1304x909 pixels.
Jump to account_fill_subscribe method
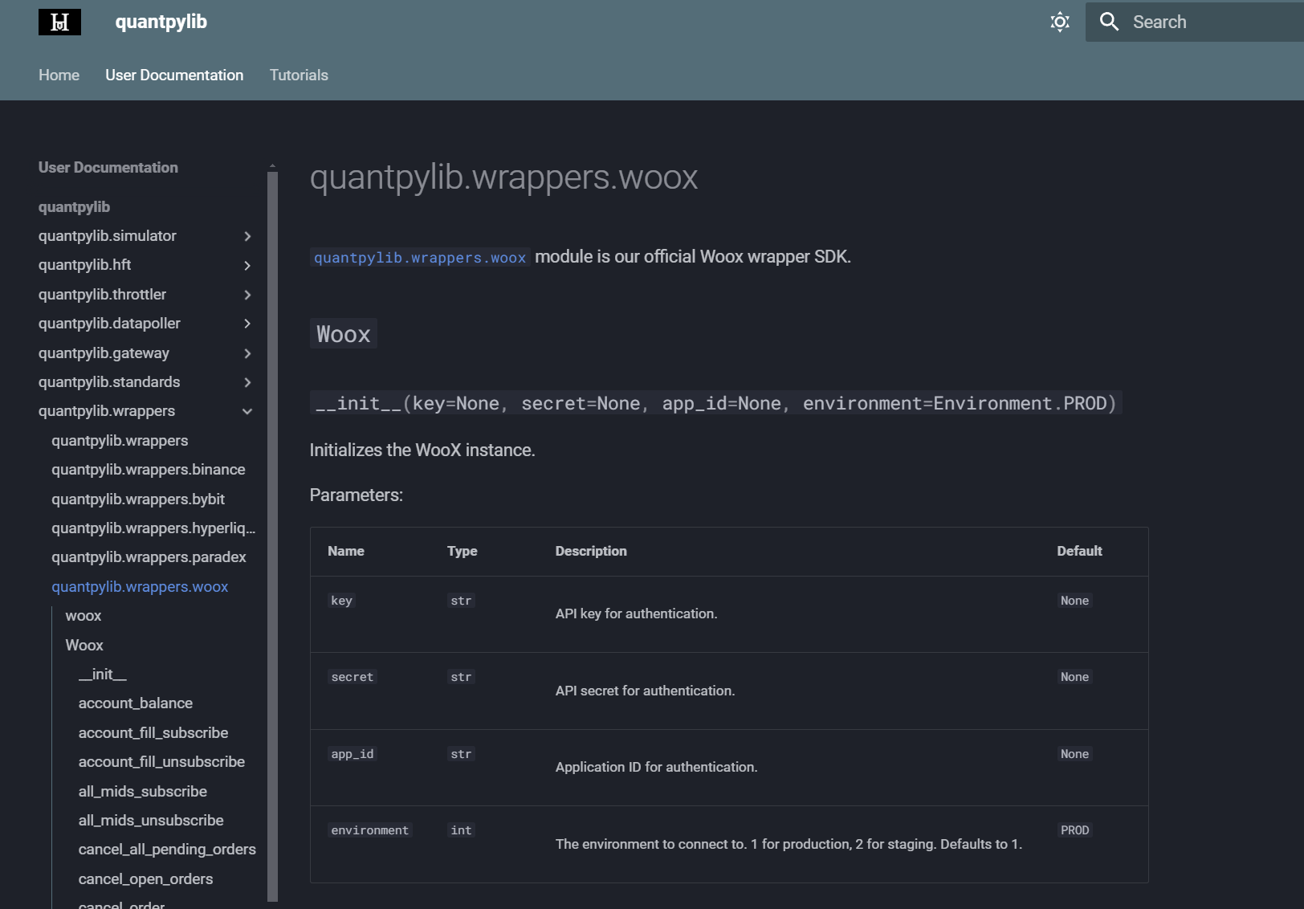153,733
